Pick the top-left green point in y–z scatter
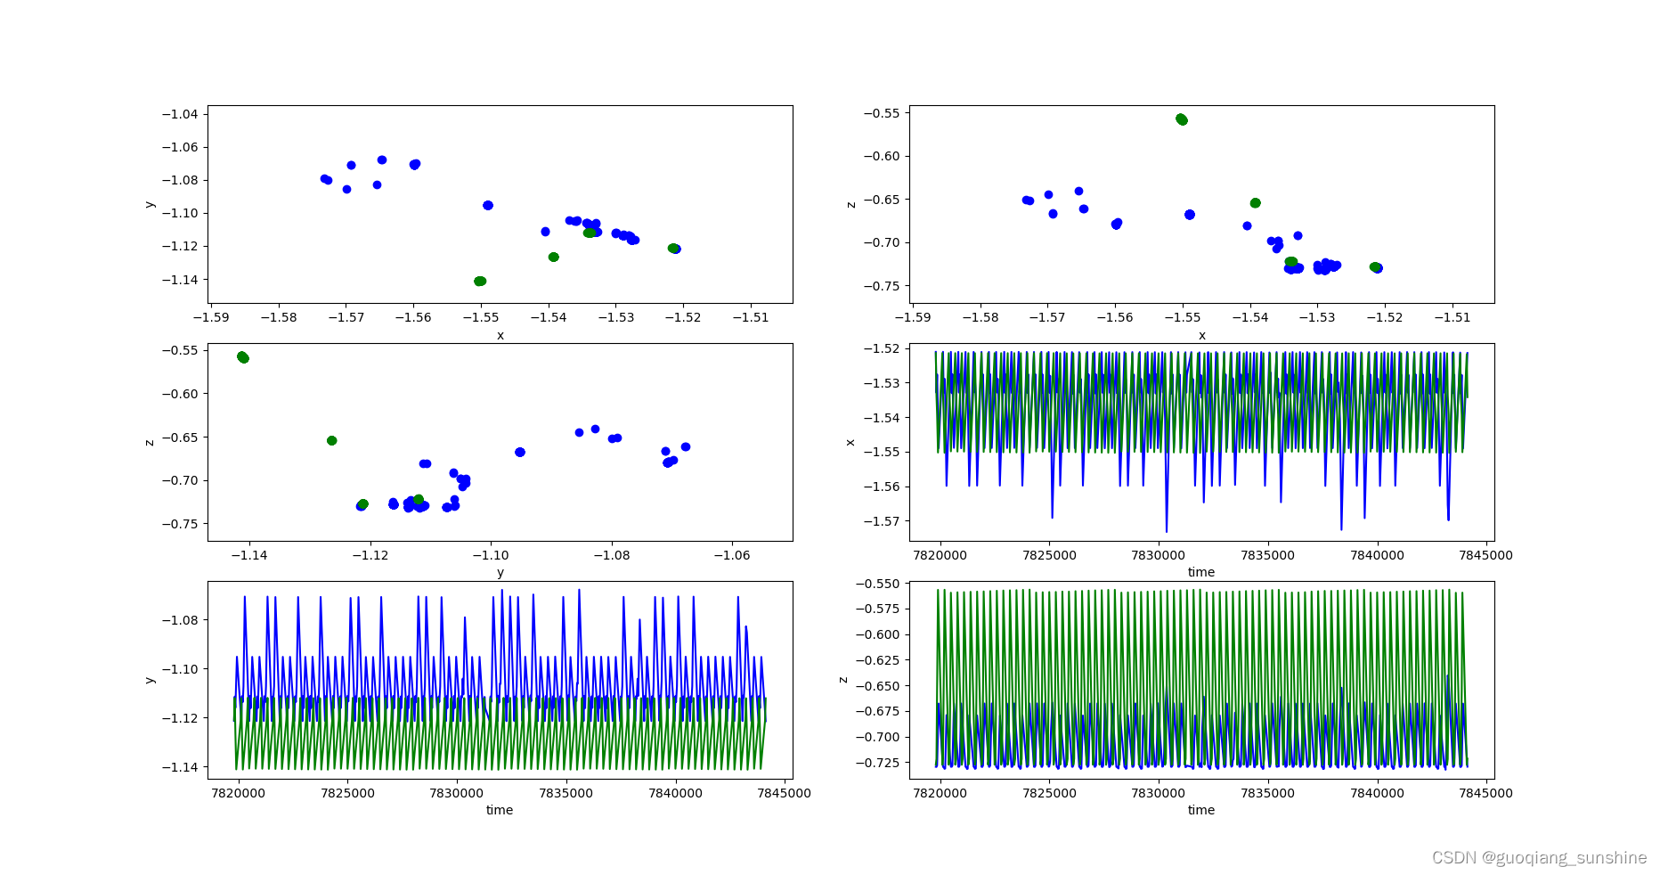Viewport: 1660px width, 875px height. 243,357
